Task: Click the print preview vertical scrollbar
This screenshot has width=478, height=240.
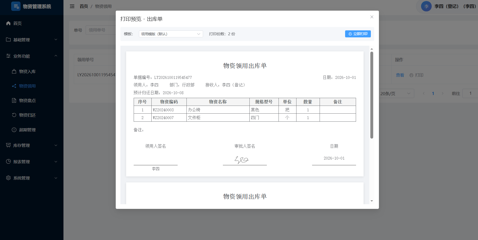Action: (372, 95)
